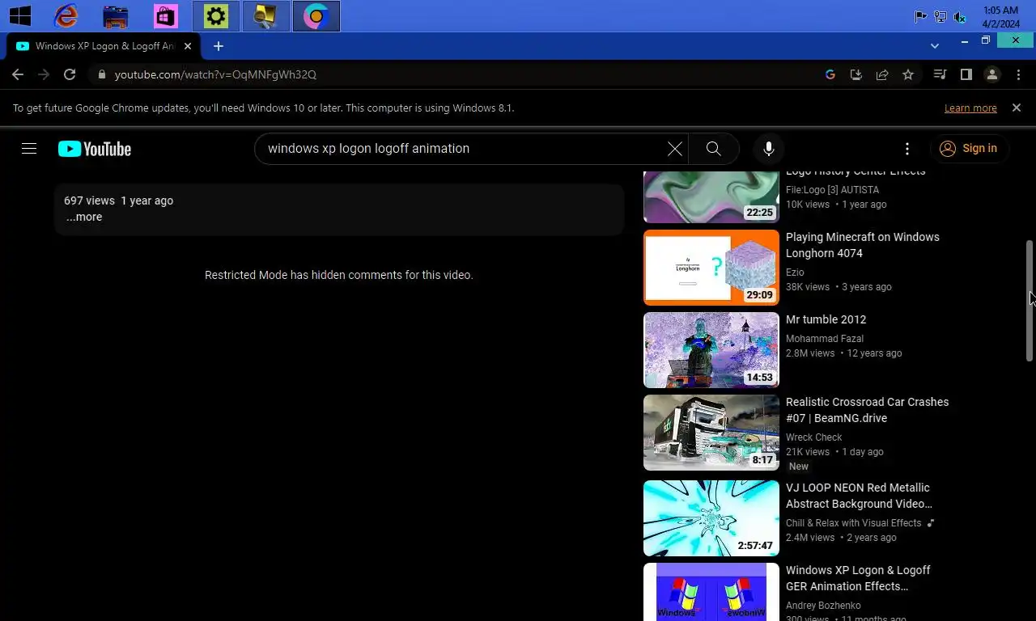Open the network tray icon
The width and height of the screenshot is (1036, 621).
click(940, 17)
